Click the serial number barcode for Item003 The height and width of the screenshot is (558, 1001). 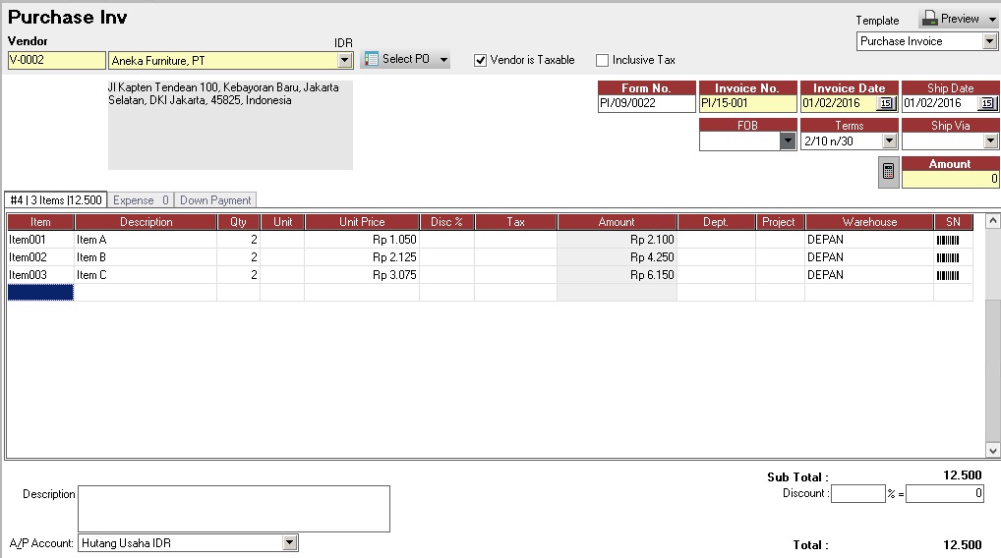coord(947,275)
